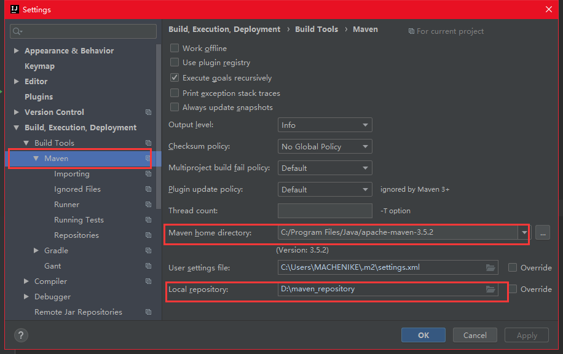Viewport: 563px width, 354px height.
Task: Open the Plugin update policy dropdown
Action: 325,189
